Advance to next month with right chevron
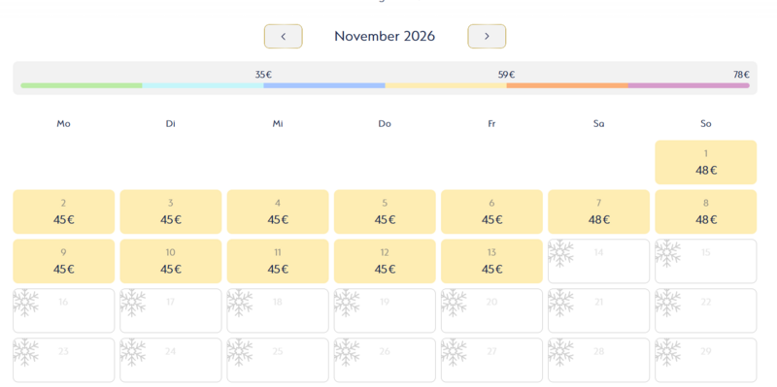This screenshot has height=387, width=777. 487,36
